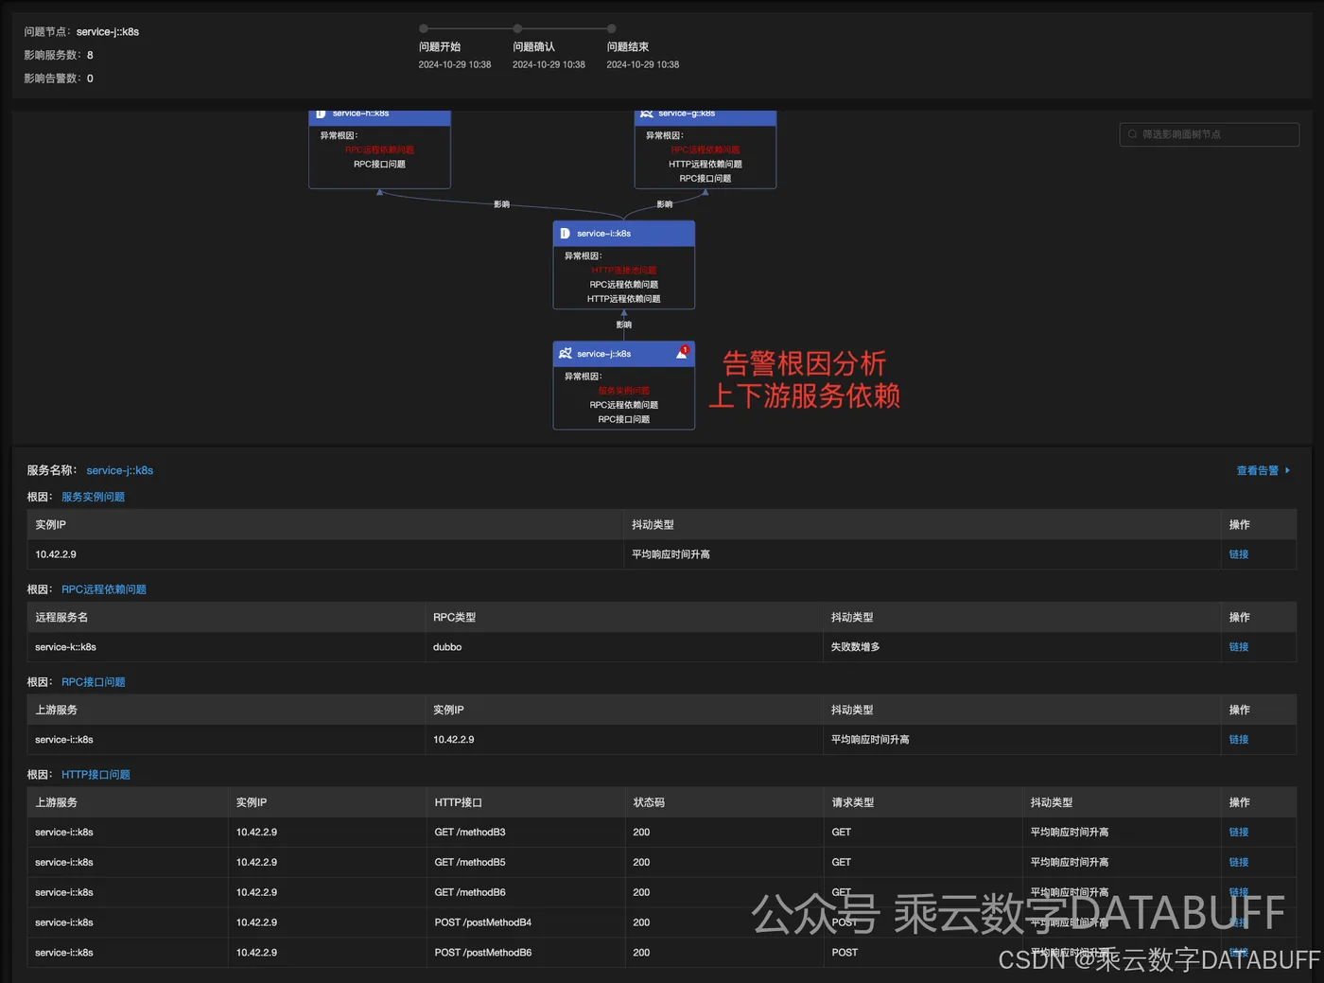The height and width of the screenshot is (983, 1324).
Task: Click 链接 in the 实例IP 10.42.2.9 row
Action: (1239, 554)
